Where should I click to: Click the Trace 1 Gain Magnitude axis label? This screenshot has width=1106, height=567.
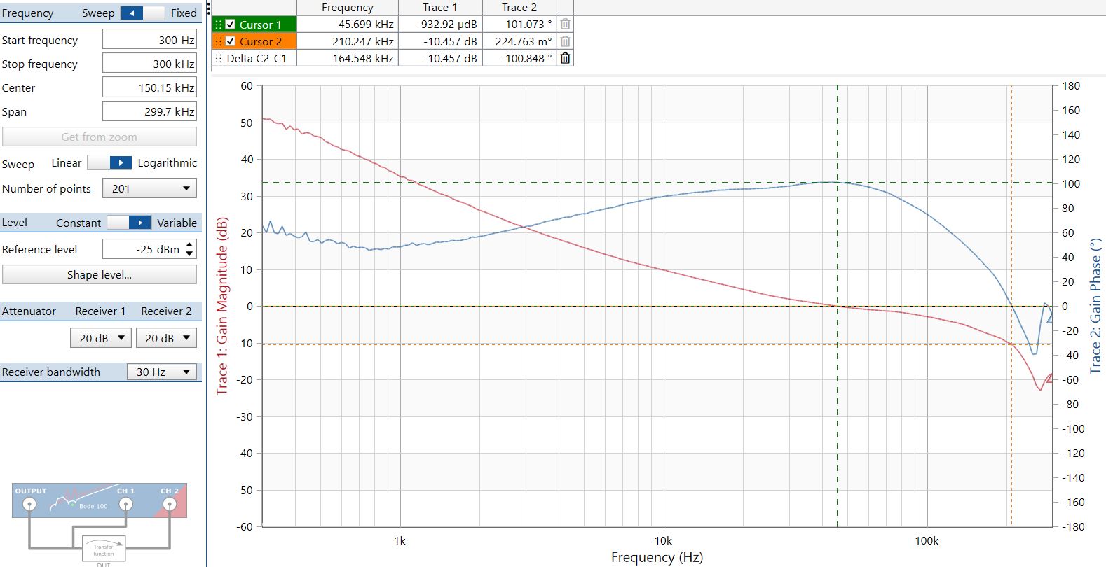(222, 306)
